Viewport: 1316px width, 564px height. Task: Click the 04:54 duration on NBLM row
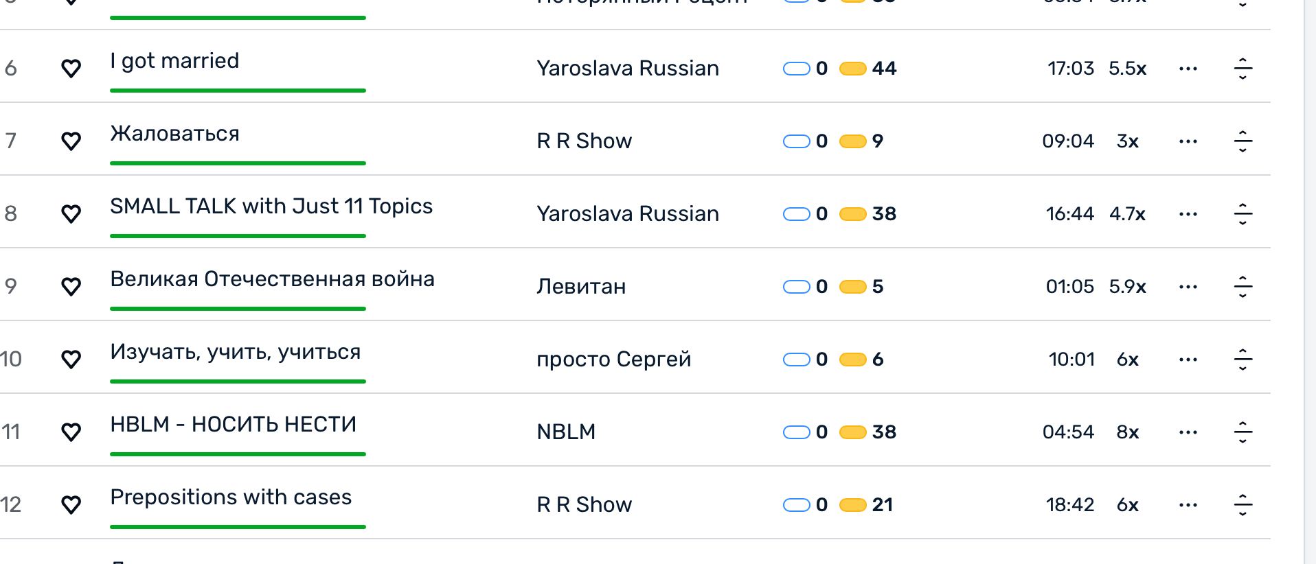[x=1068, y=432]
